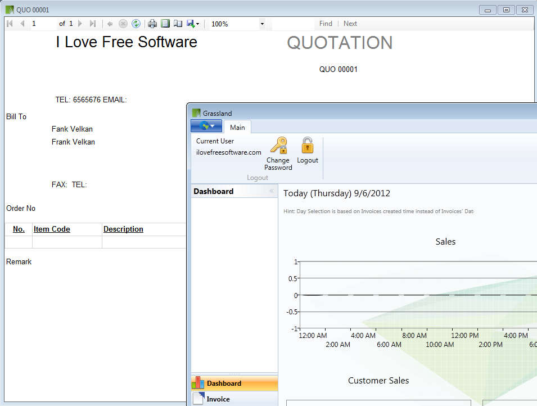This screenshot has height=406, width=537.
Task: Open export save dropdown
Action: (x=193, y=24)
